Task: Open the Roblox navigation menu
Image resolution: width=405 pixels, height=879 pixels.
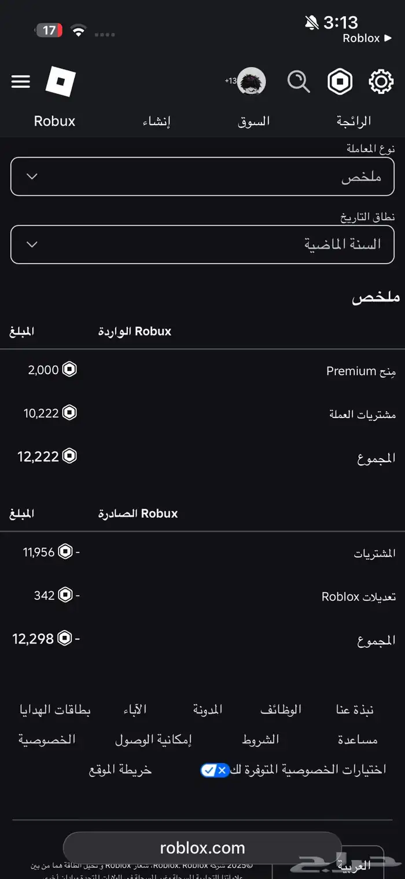Action: pos(20,82)
